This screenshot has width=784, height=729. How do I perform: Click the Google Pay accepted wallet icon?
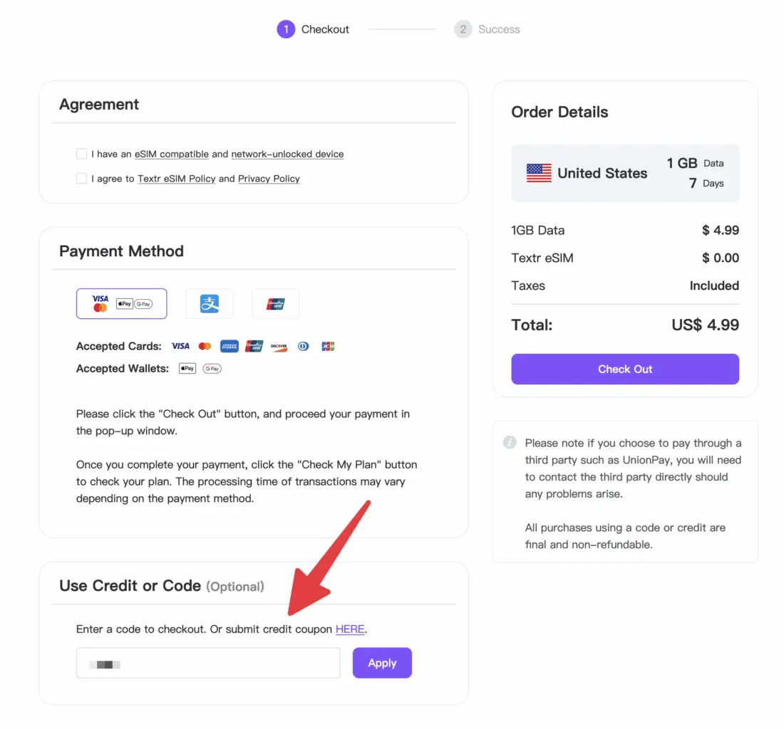click(x=212, y=369)
